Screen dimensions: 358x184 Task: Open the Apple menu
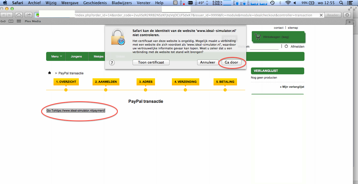5,3
